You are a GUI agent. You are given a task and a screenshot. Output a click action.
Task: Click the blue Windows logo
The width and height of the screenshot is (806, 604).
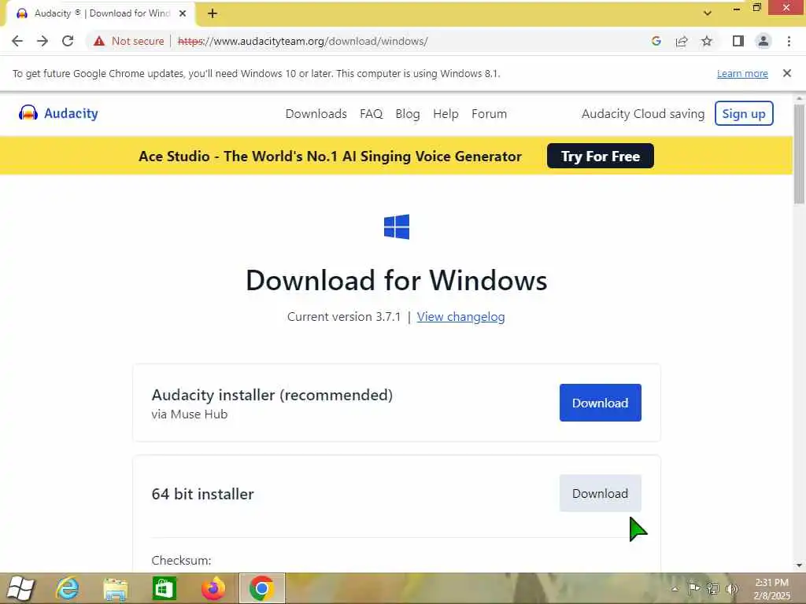(397, 226)
